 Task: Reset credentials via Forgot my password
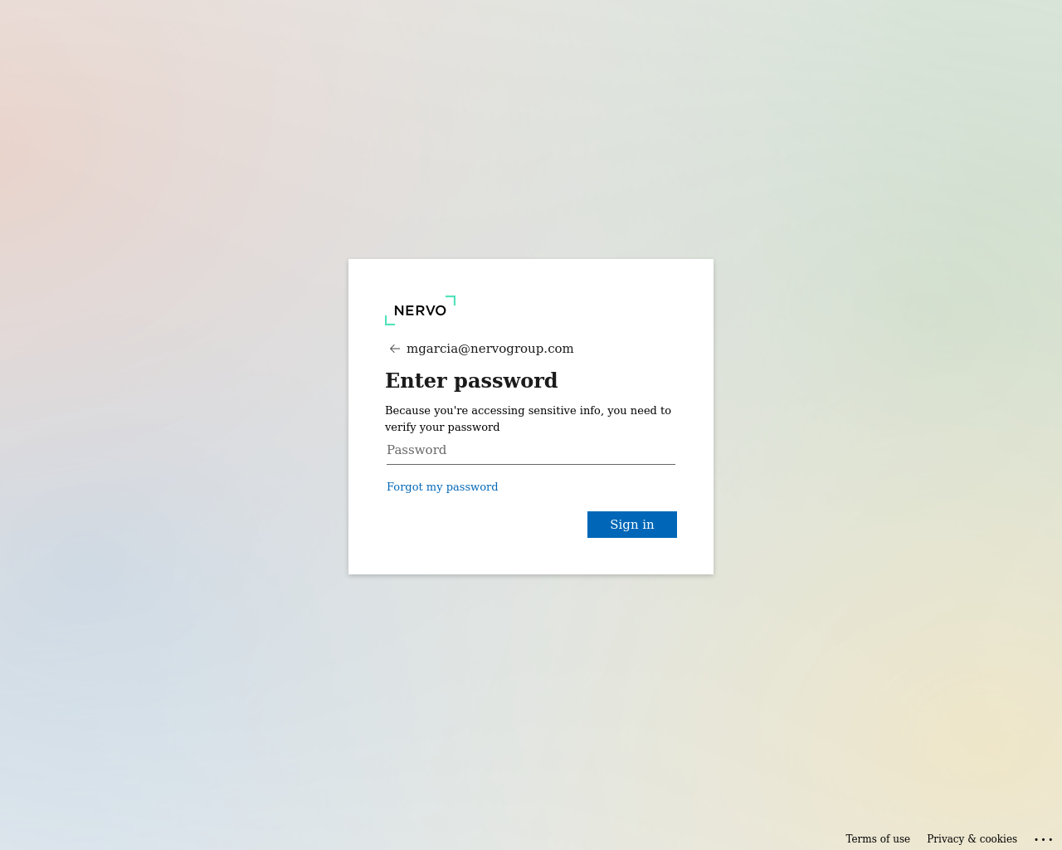click(442, 486)
